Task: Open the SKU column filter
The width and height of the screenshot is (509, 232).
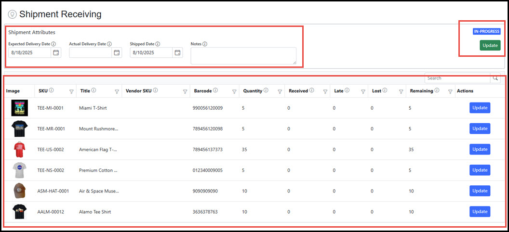Action: tap(71, 91)
